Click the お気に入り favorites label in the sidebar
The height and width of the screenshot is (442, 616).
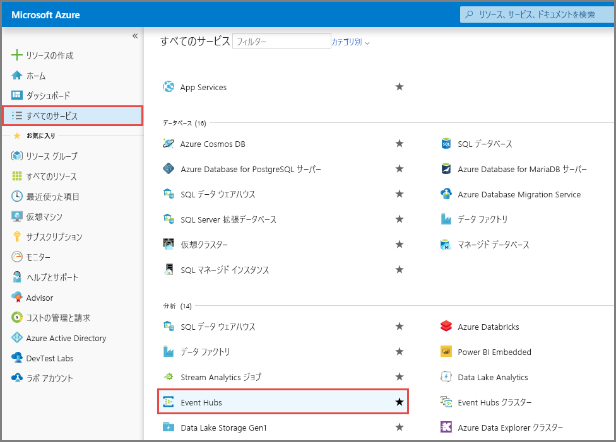click(x=41, y=136)
